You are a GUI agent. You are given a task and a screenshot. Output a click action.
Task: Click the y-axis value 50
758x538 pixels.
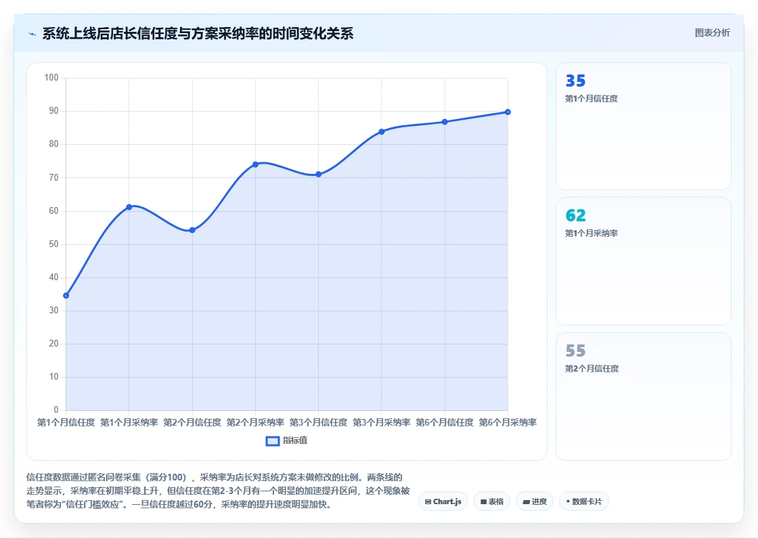tap(53, 244)
